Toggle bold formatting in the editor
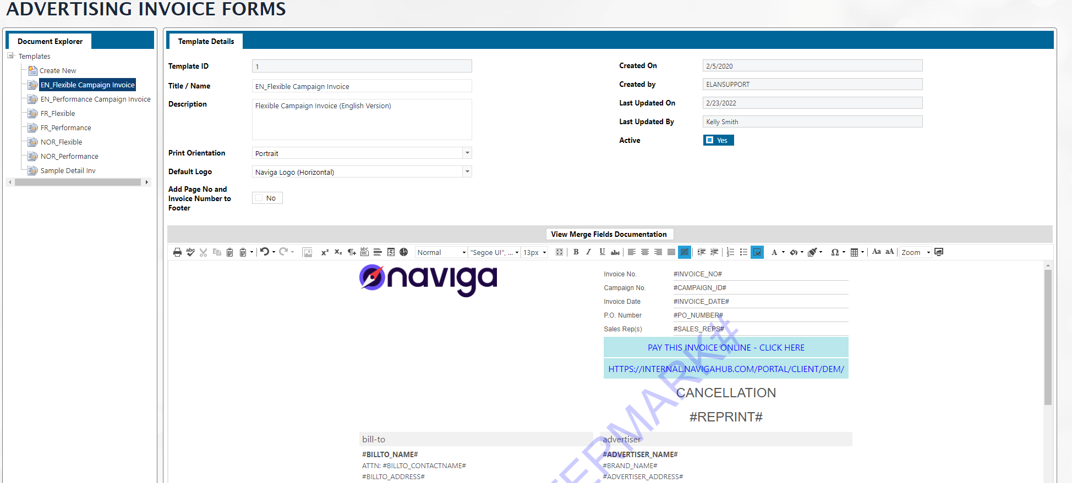 (576, 252)
